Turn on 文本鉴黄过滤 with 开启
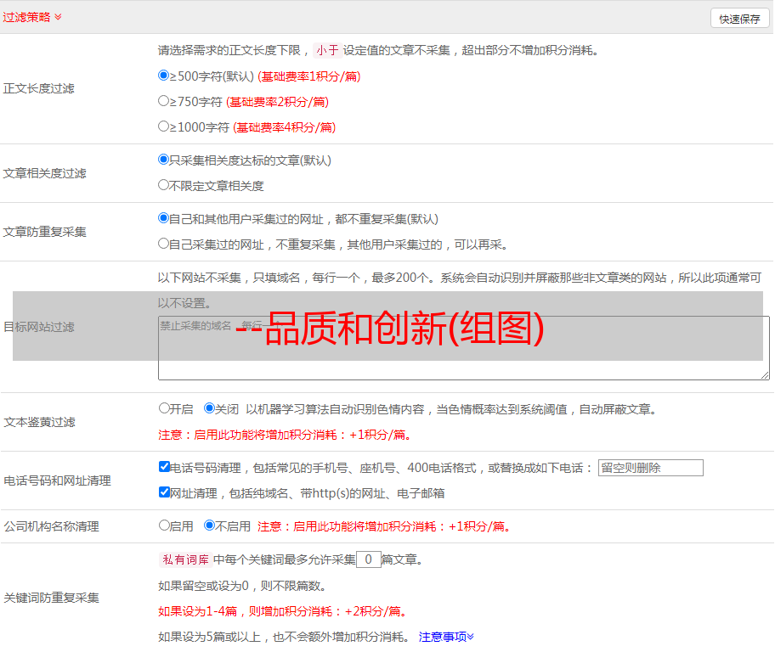 [x=164, y=408]
